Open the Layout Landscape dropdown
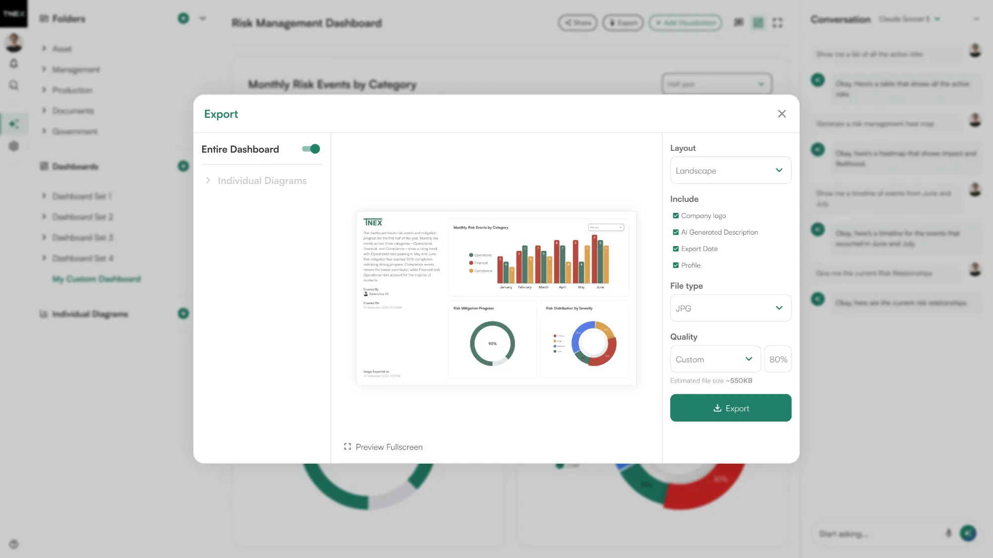The height and width of the screenshot is (558, 993). click(x=730, y=170)
